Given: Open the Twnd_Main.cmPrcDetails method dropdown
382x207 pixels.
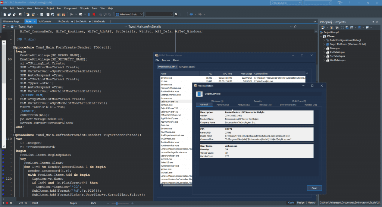Looking at the screenshot, I should (x=291, y=26).
